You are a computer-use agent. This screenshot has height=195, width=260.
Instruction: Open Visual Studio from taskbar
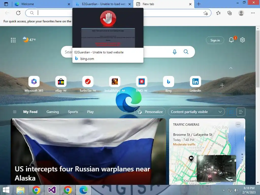click(x=52, y=190)
